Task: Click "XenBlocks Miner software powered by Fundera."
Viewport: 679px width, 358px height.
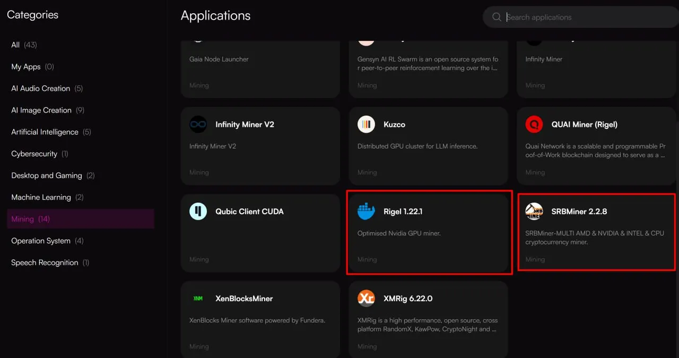Action: pos(257,320)
